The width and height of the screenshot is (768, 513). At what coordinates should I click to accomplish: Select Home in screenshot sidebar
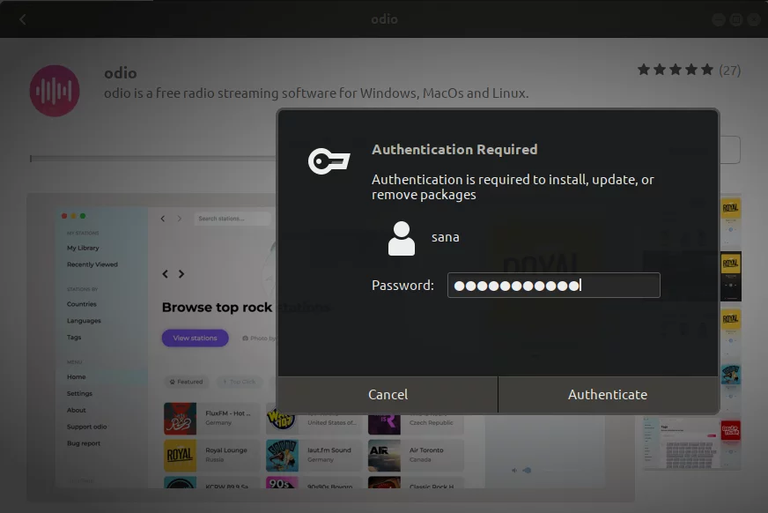click(76, 376)
